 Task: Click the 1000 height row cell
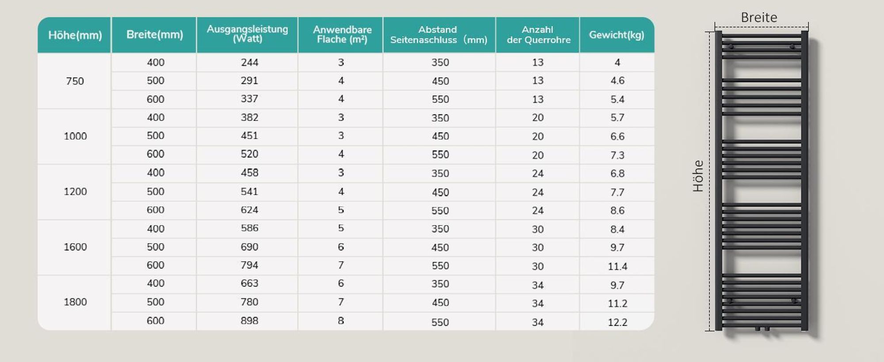pyautogui.click(x=75, y=136)
